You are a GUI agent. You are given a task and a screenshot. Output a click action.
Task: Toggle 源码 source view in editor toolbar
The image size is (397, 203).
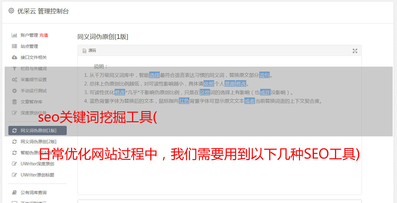[x=89, y=51]
